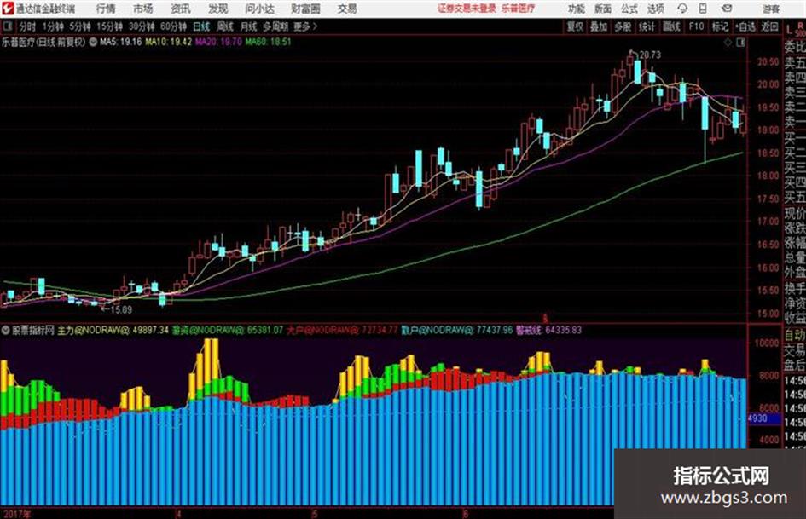
Task: Open the mail message icon
Action: click(x=727, y=9)
